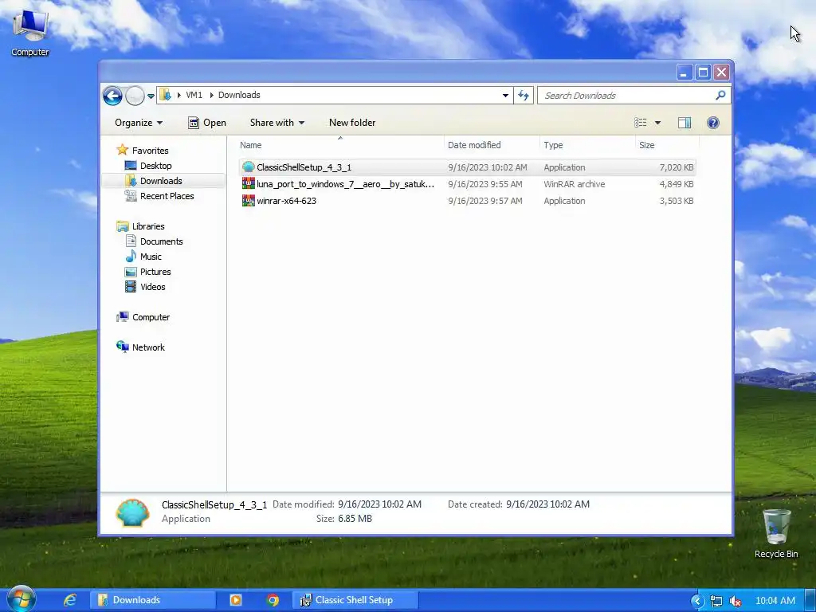The image size is (816, 612).
Task: Click the Open toolbar button
Action: coord(207,123)
